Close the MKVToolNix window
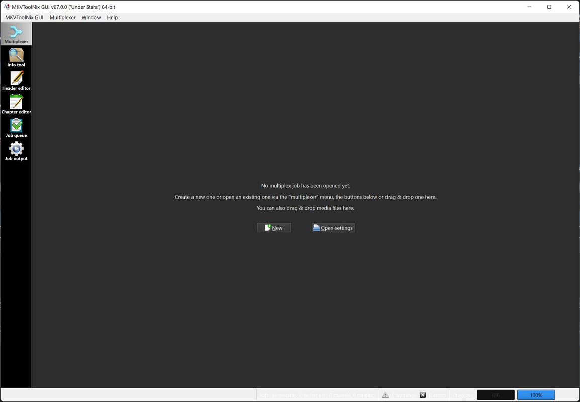This screenshot has height=402, width=580. coord(569,7)
